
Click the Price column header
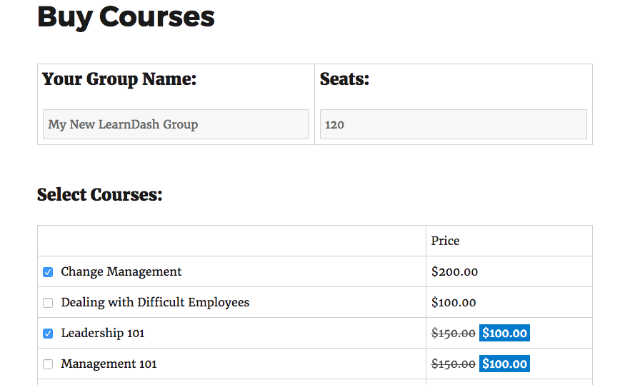click(x=445, y=241)
